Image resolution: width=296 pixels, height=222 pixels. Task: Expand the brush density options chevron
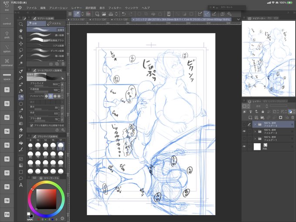62,119
